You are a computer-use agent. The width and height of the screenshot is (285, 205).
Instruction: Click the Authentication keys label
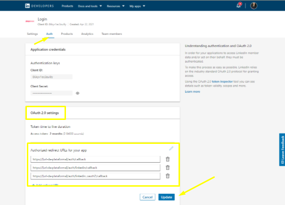tap(45, 63)
